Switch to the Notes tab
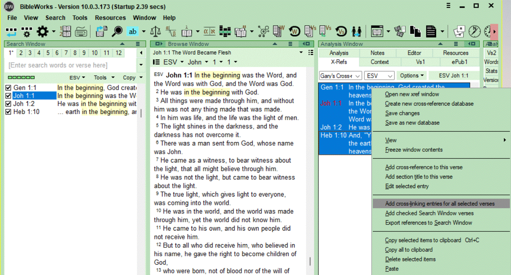The width and height of the screenshot is (511, 275). point(377,53)
